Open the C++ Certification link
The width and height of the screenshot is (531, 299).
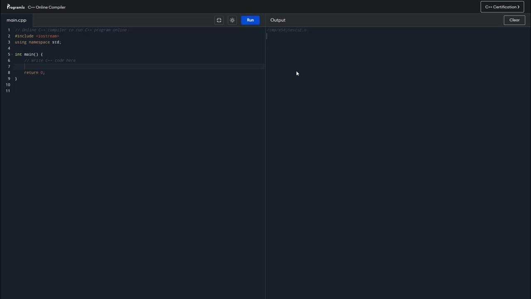coord(502,7)
